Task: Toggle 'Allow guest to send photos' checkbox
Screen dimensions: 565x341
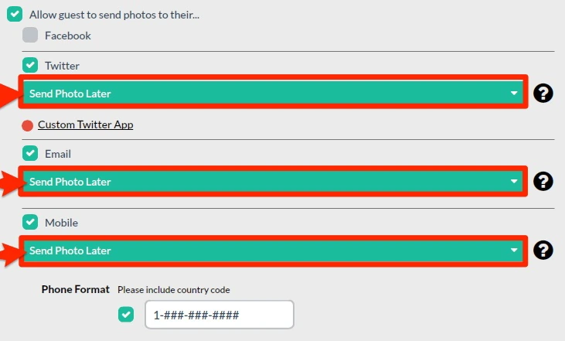Action: pos(15,14)
